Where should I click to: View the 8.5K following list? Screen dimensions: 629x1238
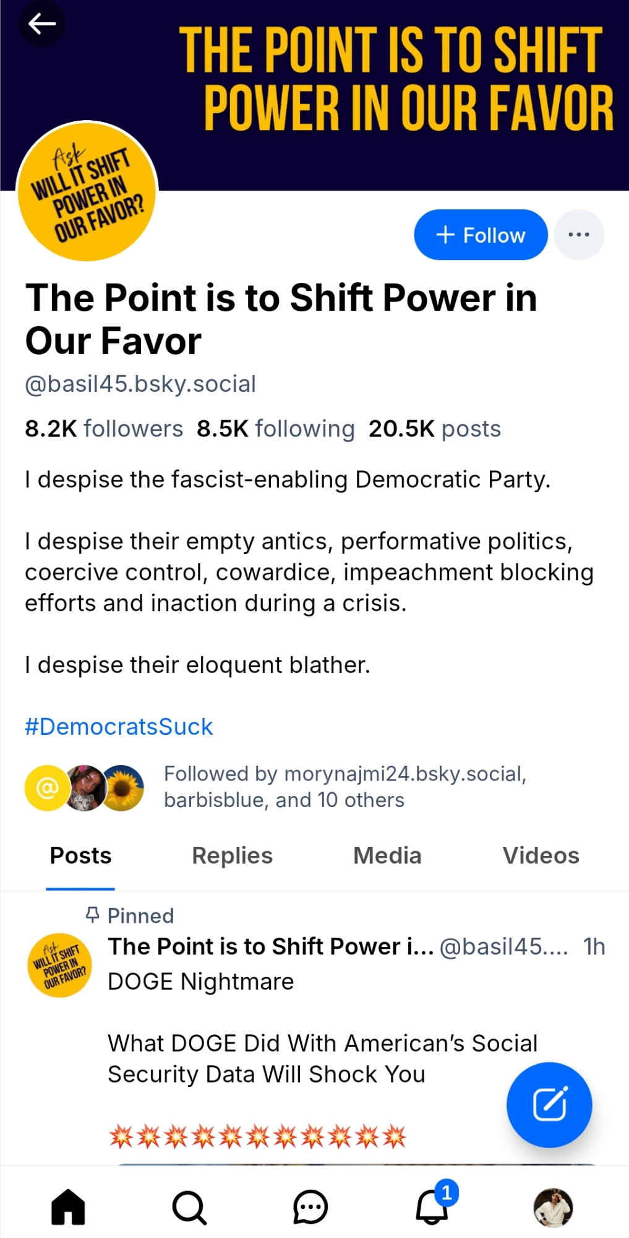(x=276, y=428)
